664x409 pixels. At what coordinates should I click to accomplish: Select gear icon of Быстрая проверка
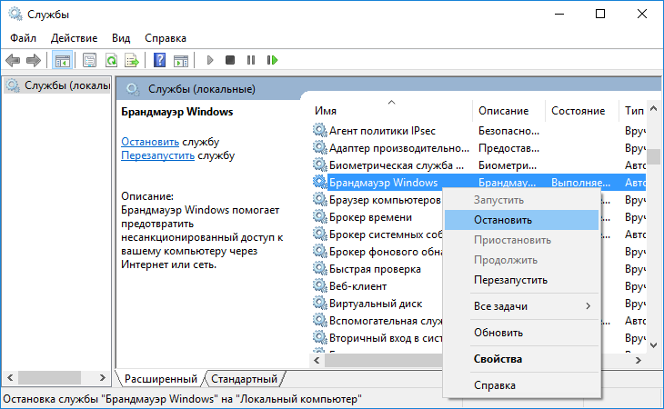tap(319, 268)
